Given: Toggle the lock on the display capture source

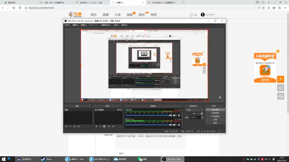Looking at the screenshot, I should pyautogui.click(x=121, y=110).
